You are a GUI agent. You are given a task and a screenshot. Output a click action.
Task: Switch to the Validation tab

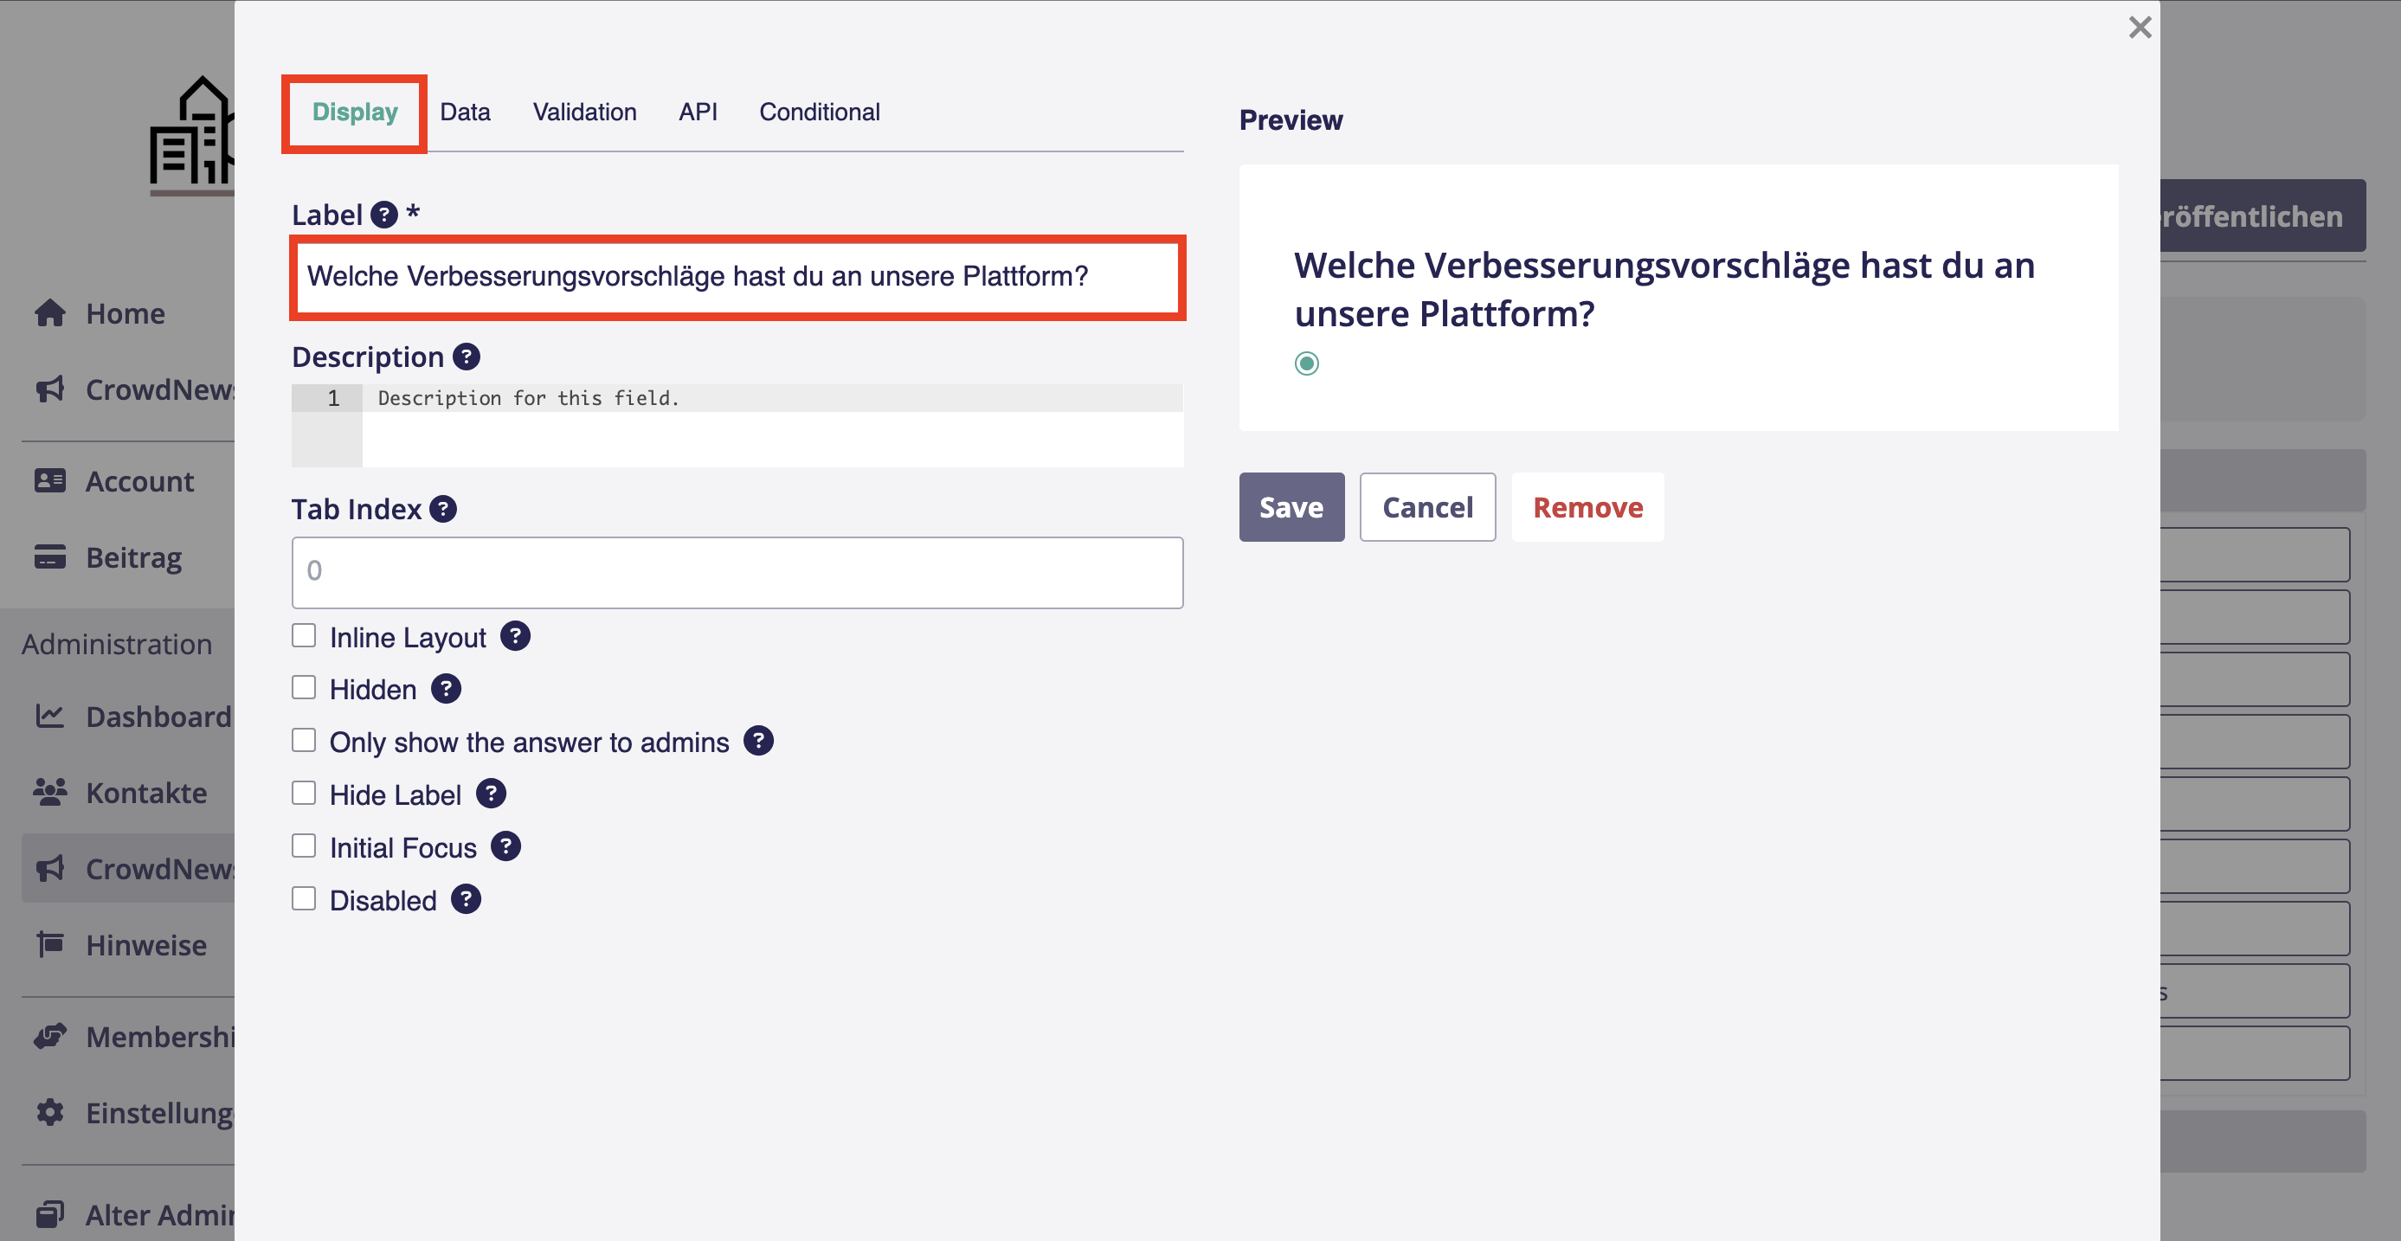(584, 112)
